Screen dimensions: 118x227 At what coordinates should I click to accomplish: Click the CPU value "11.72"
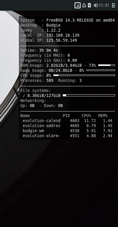[x=90, y=121]
